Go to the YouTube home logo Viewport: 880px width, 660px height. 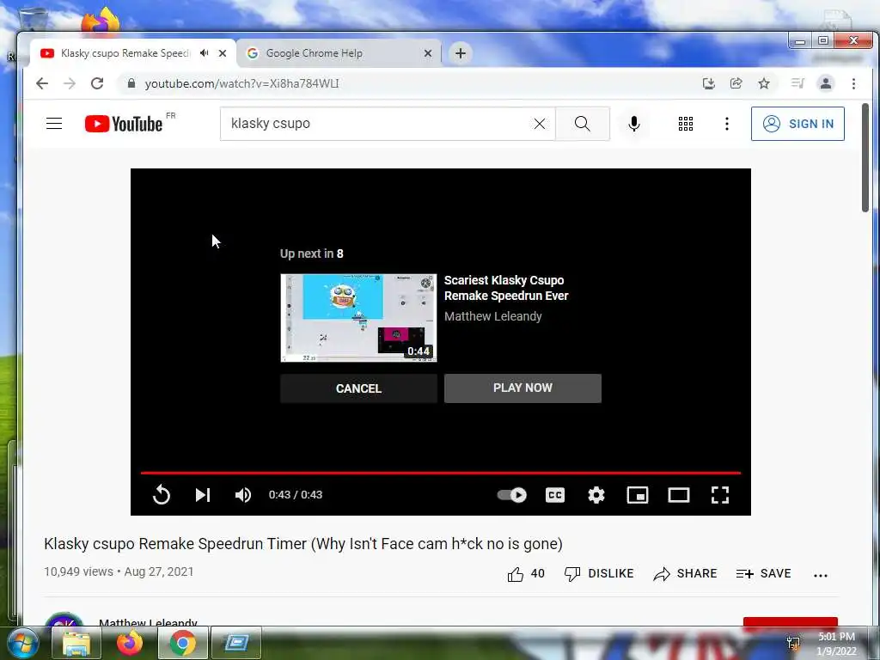point(124,124)
